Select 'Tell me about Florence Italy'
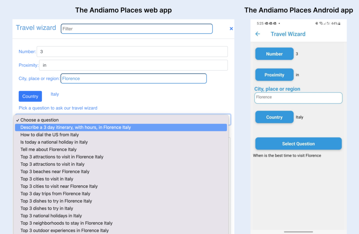 point(48,149)
